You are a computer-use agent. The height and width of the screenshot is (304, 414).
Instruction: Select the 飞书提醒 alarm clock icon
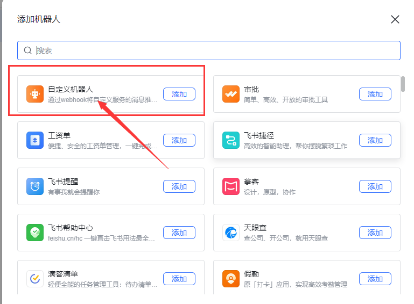pos(35,186)
